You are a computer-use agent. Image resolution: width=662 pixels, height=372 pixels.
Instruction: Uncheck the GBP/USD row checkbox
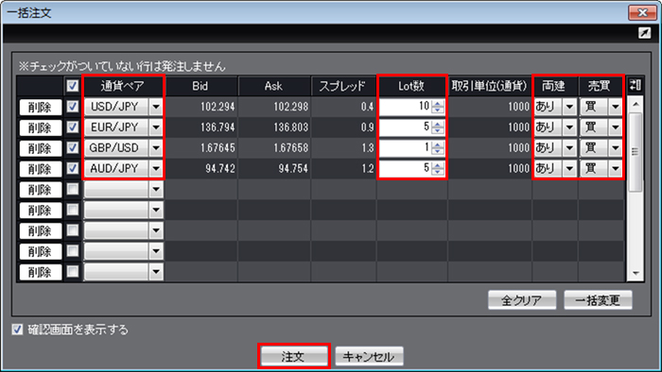[73, 148]
